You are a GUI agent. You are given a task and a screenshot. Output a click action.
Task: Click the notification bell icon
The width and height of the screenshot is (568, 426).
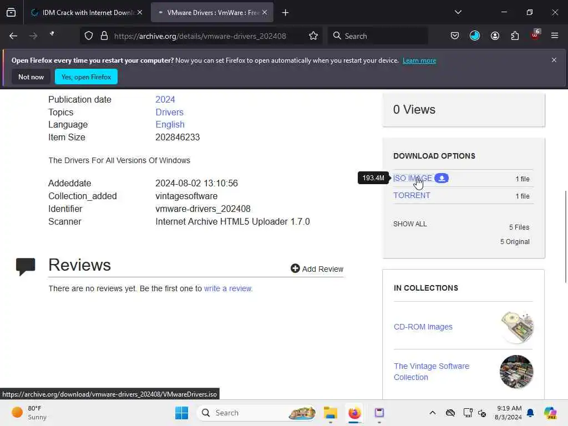530,413
